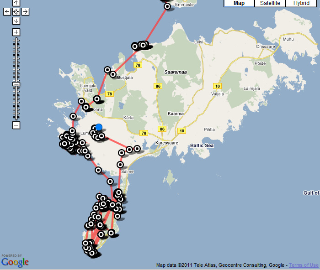
Task: Select the track marker near Emmaste
Action: pos(167,6)
